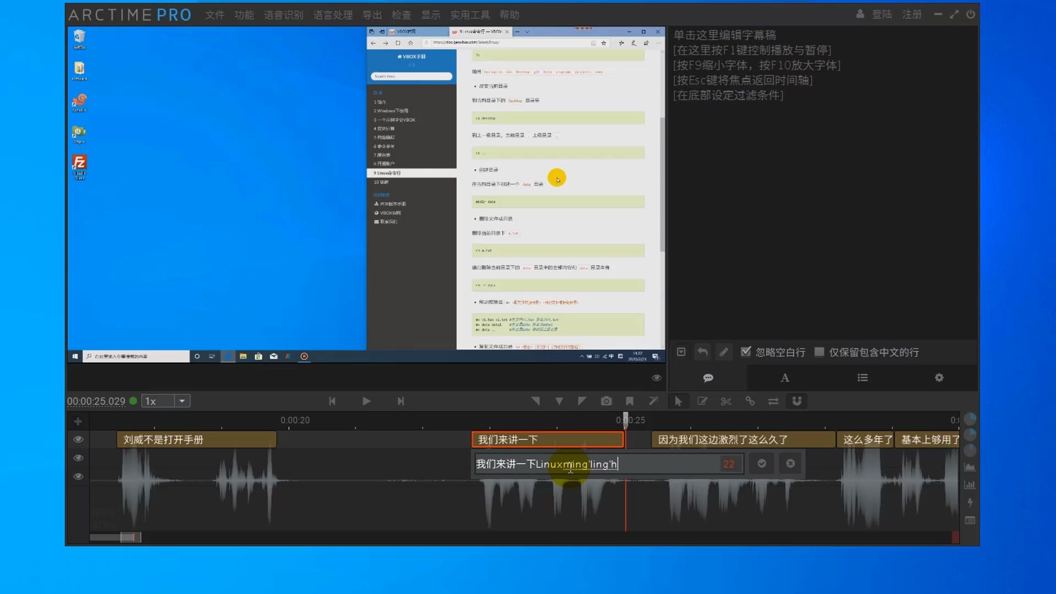Cancel subtitle edit with X button
1056x594 pixels.
coord(790,464)
